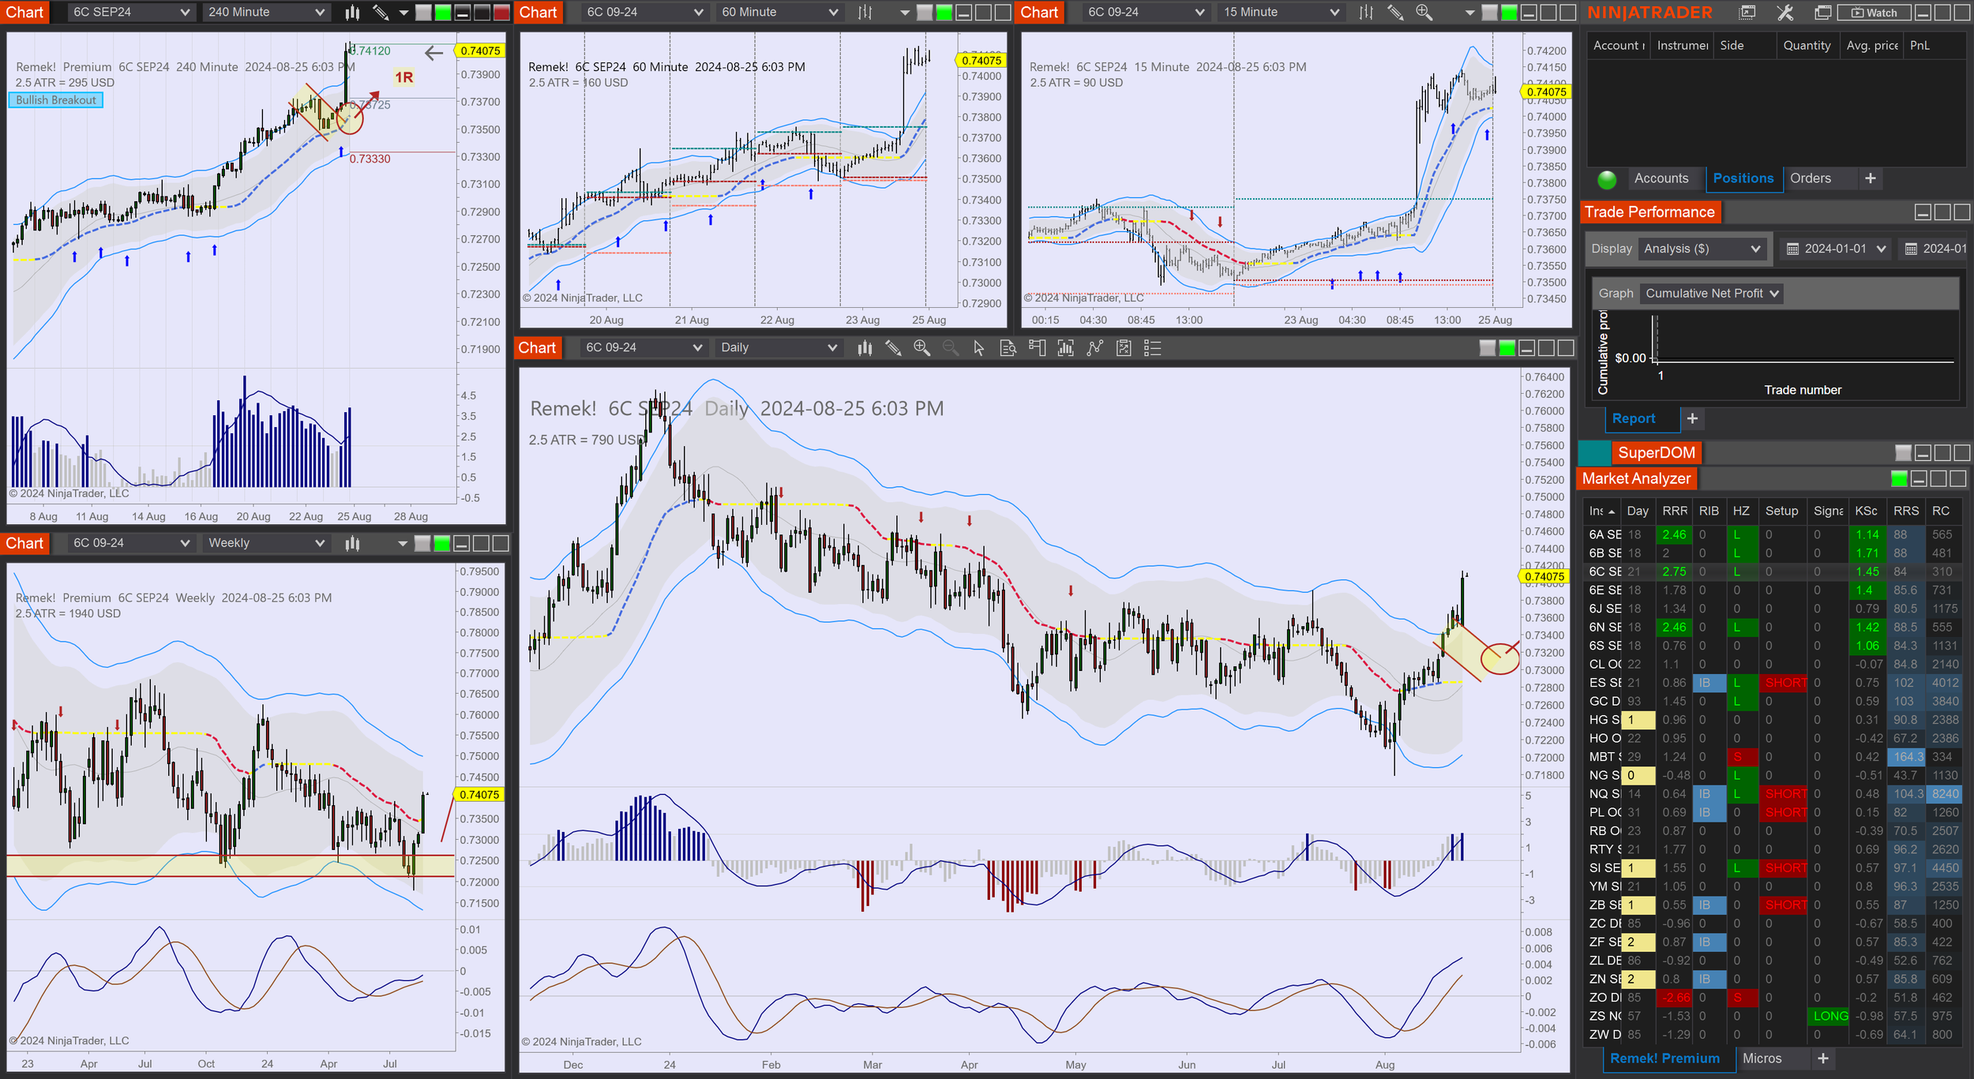The height and width of the screenshot is (1079, 1974).
Task: Toggle green link button on Market Analyzer
Action: [x=1899, y=478]
